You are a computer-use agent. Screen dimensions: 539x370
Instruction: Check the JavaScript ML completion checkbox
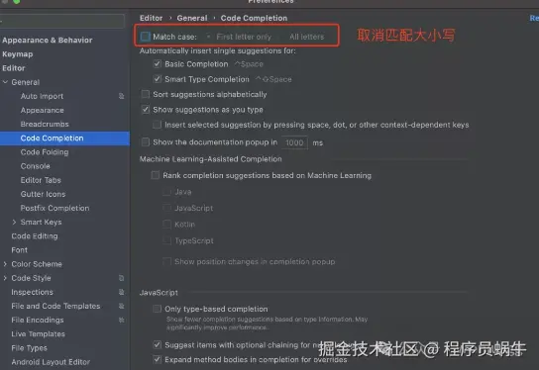(167, 208)
